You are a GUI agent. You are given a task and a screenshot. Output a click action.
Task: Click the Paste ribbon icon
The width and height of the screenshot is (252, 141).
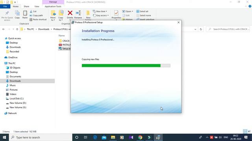click(x=25, y=13)
